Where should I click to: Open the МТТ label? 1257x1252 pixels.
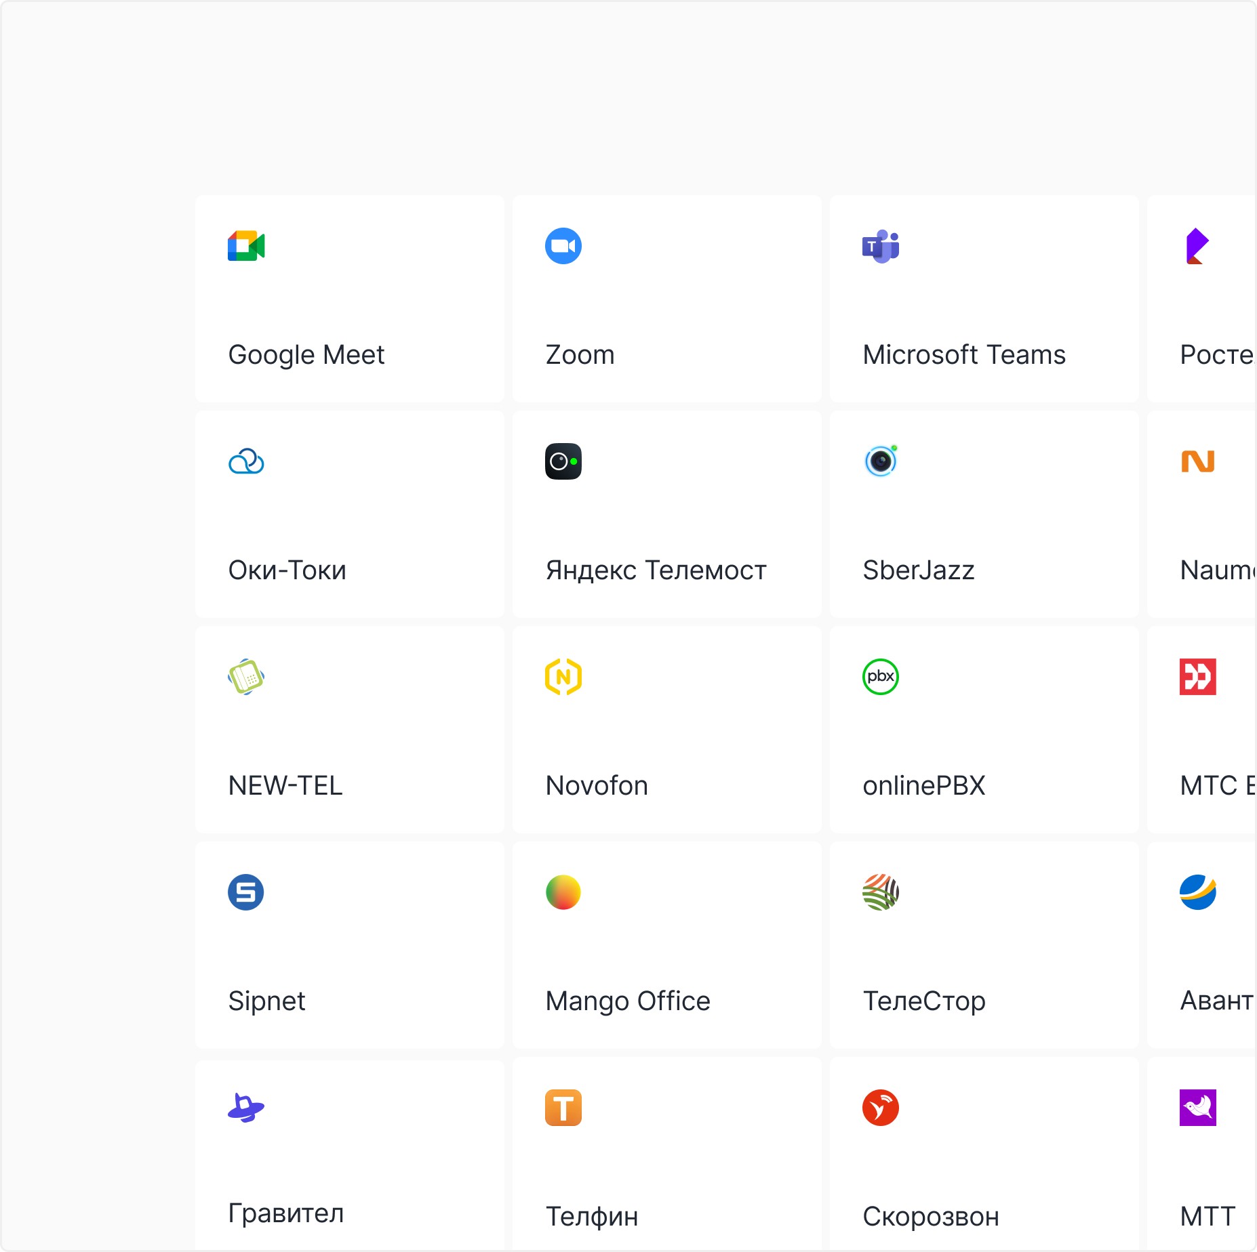(1208, 1217)
